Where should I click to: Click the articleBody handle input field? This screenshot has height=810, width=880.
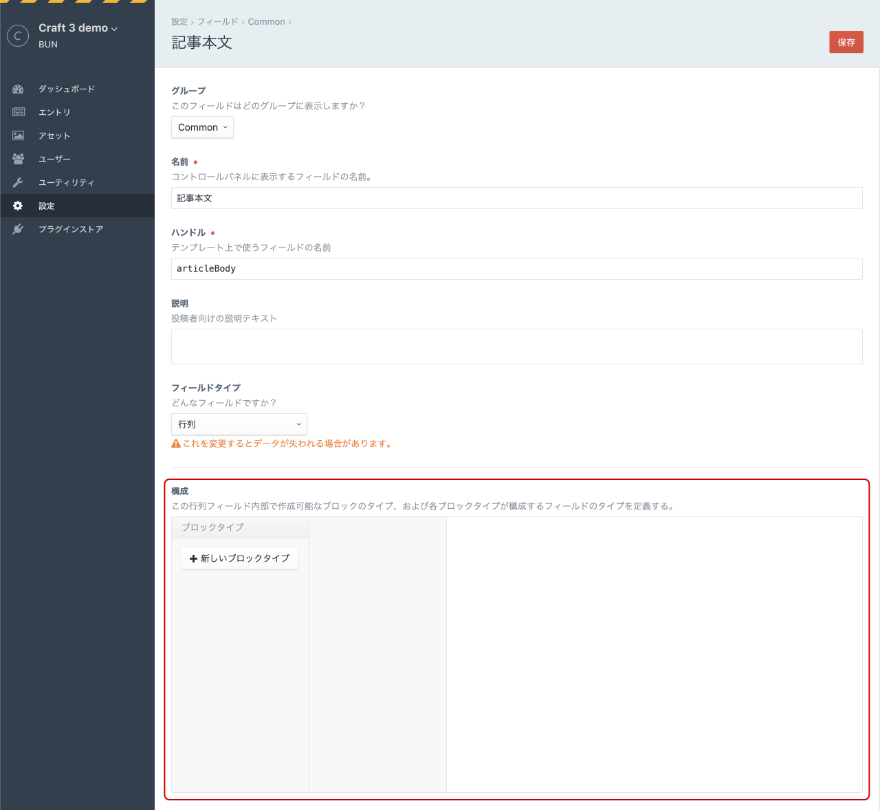tap(516, 269)
